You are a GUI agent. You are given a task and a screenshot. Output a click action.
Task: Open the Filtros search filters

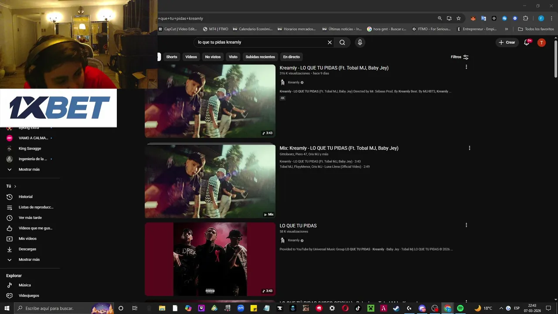click(x=459, y=57)
